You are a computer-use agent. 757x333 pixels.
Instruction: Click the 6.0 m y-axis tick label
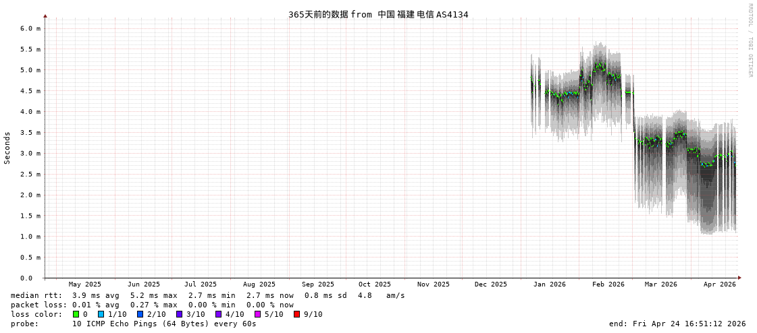30,28
